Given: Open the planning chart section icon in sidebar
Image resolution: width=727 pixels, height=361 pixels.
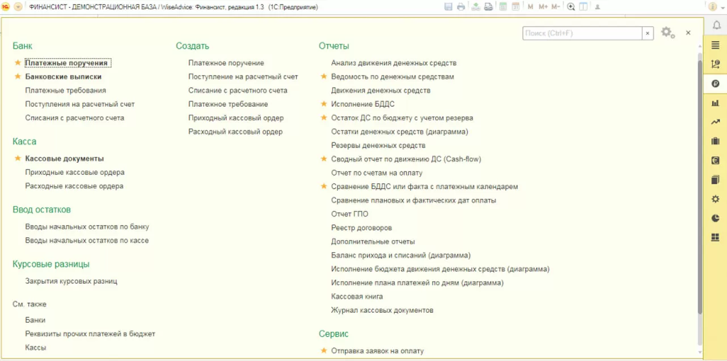Looking at the screenshot, I should [x=715, y=64].
